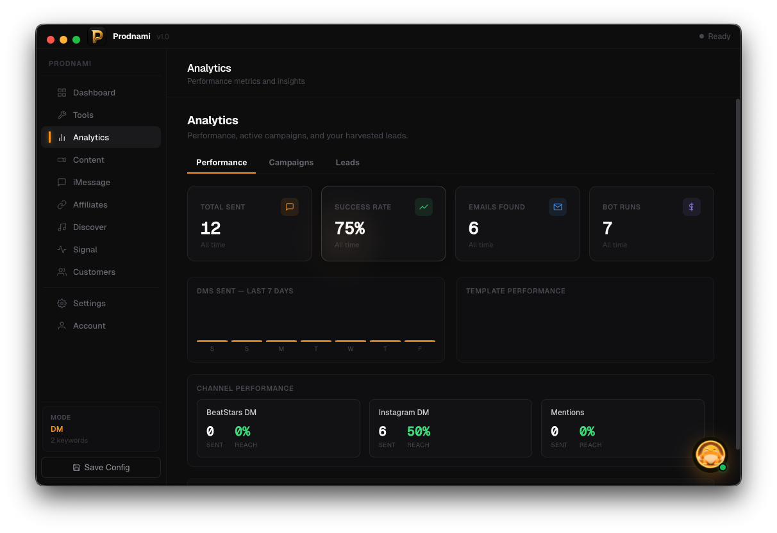Click the Mentions channel card
777x533 pixels.
(622, 429)
